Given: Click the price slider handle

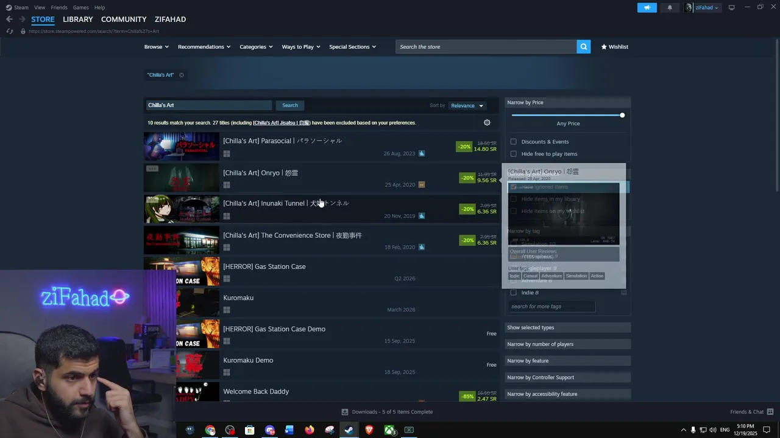Looking at the screenshot, I should 622,115.
